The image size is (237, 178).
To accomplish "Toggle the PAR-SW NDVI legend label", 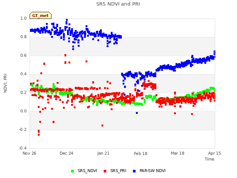I will pyautogui.click(x=153, y=171).
